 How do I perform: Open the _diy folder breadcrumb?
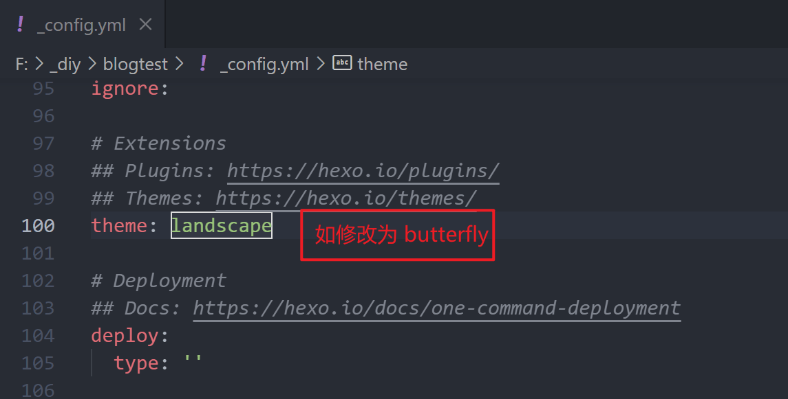(x=65, y=65)
